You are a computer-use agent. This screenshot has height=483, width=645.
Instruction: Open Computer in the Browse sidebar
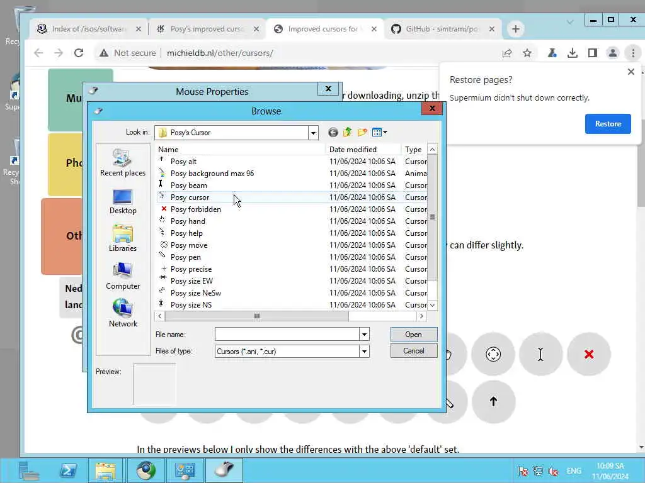pyautogui.click(x=123, y=277)
